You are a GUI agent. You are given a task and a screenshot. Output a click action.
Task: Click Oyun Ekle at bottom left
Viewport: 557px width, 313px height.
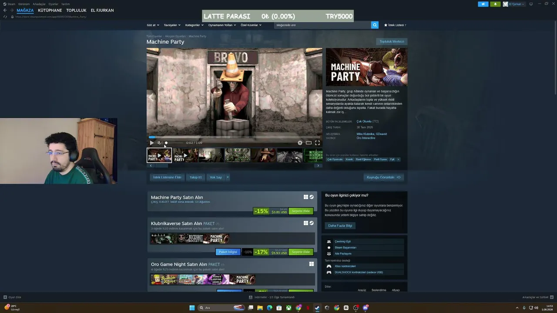click(x=13, y=297)
